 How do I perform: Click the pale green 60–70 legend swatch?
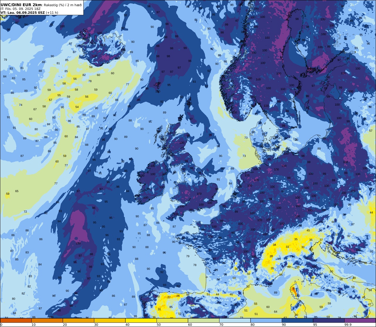[x=204, y=321]
